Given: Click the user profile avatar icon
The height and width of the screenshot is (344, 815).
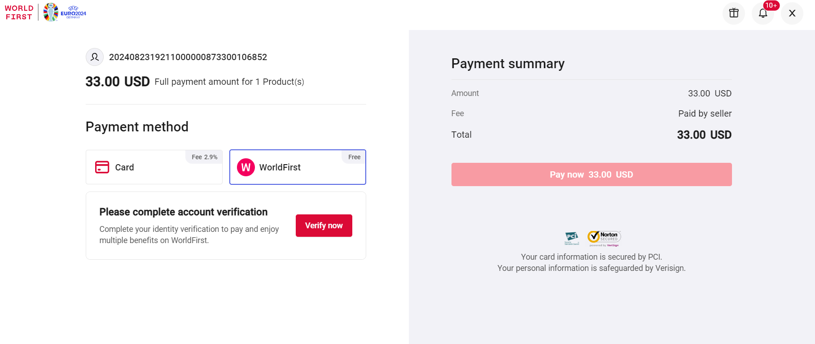Looking at the screenshot, I should click(x=95, y=57).
